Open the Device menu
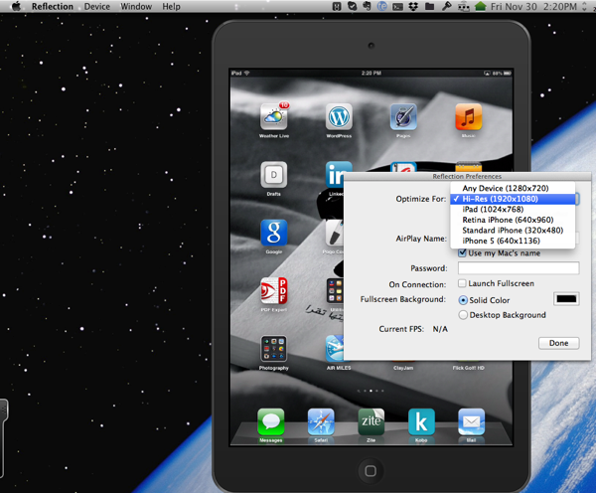 [97, 7]
